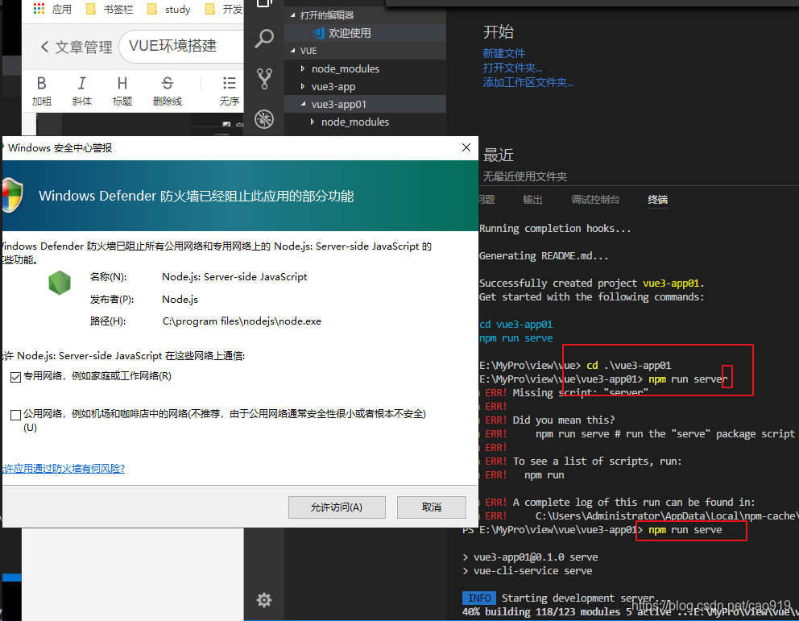Image resolution: width=799 pixels, height=621 pixels.
Task: Open the Manage gear icon in VS Code
Action: 264,600
